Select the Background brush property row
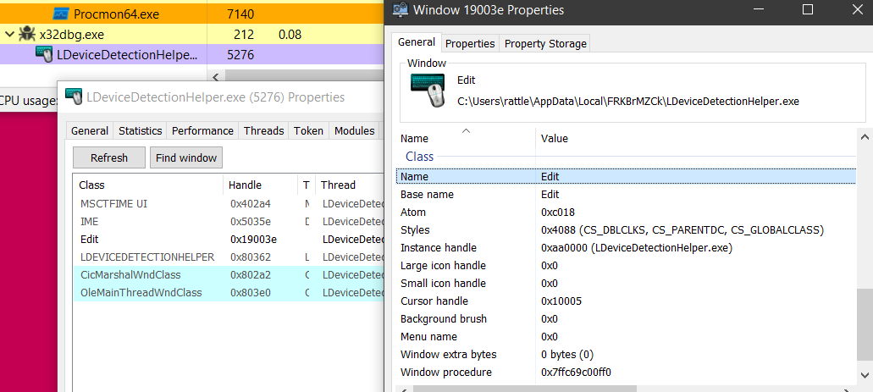 click(626, 319)
